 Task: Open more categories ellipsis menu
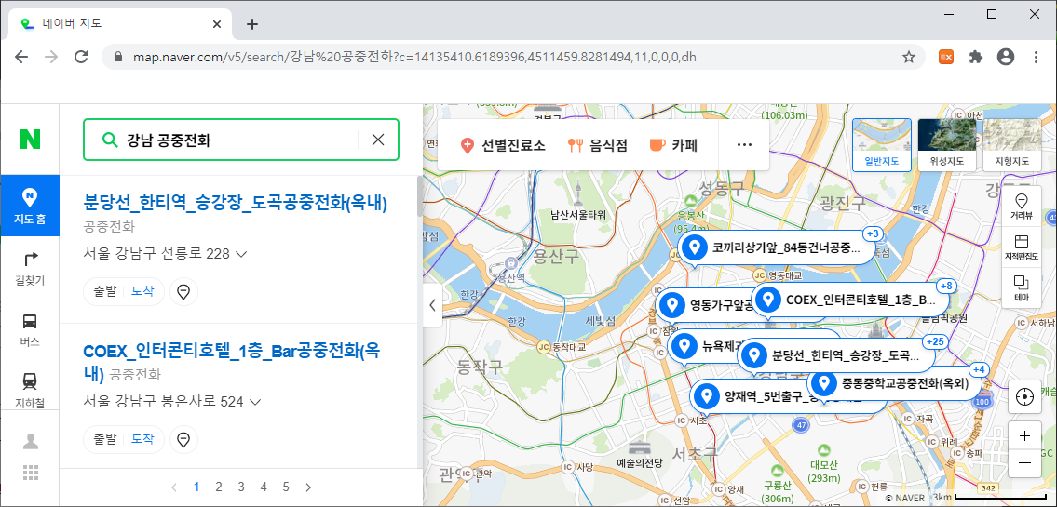click(x=744, y=145)
